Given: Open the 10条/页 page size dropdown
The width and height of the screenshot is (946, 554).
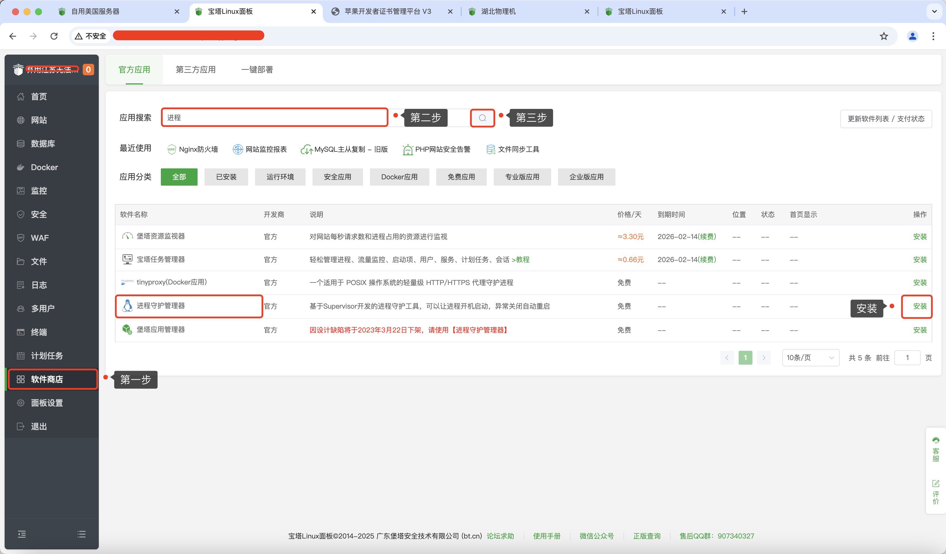Looking at the screenshot, I should pos(810,357).
